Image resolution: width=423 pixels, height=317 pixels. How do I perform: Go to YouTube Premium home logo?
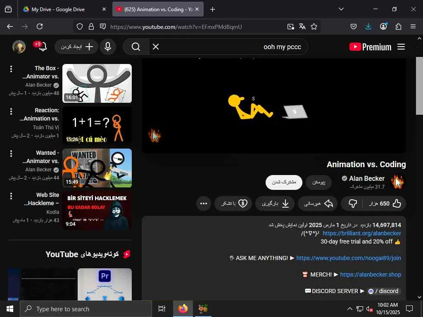point(370,47)
